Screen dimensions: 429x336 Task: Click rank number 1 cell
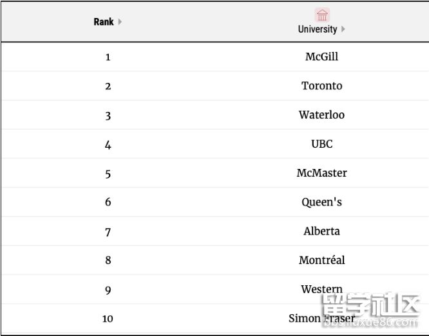tap(108, 57)
